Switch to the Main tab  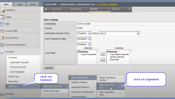coord(6,4)
